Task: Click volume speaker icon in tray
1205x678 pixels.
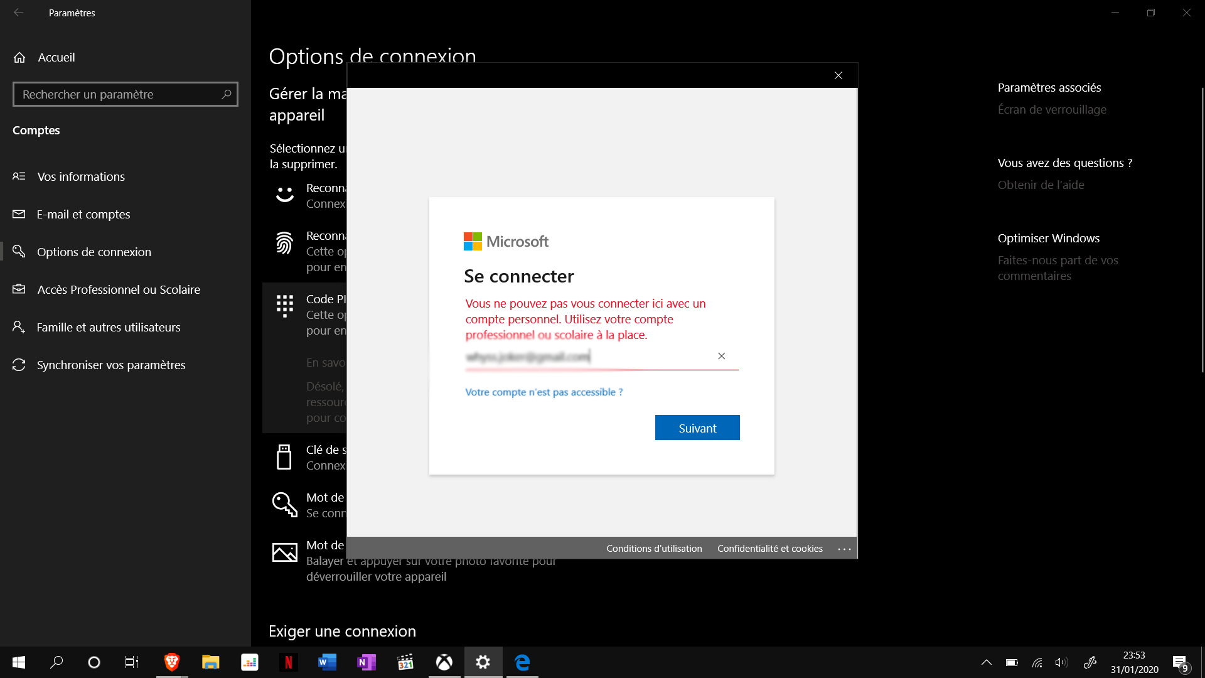Action: tap(1061, 662)
